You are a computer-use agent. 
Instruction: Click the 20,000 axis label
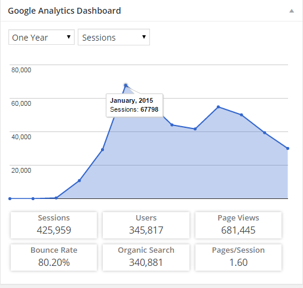click(21, 170)
